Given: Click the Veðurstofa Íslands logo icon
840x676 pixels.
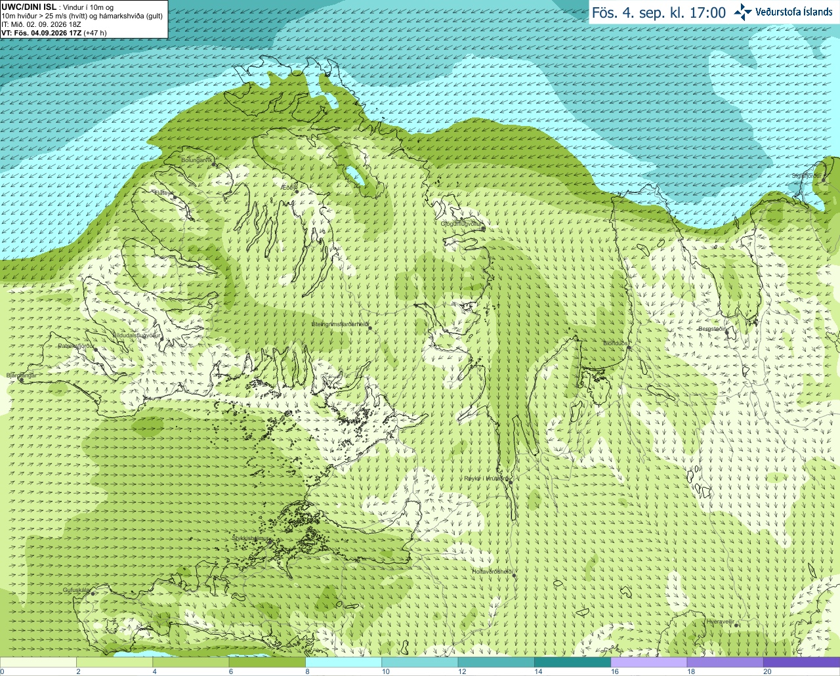Looking at the screenshot, I should pos(743,12).
